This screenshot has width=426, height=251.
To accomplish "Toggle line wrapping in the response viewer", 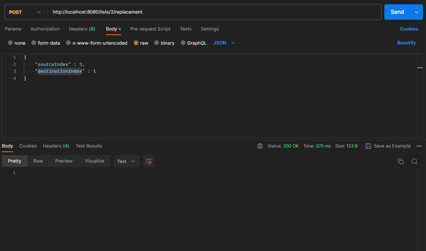I will point(148,161).
